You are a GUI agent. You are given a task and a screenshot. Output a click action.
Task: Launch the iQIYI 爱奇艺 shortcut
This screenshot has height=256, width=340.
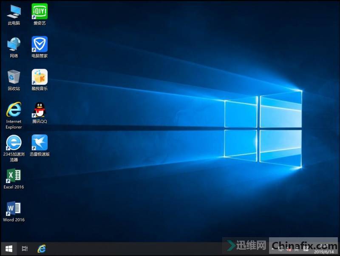click(40, 14)
